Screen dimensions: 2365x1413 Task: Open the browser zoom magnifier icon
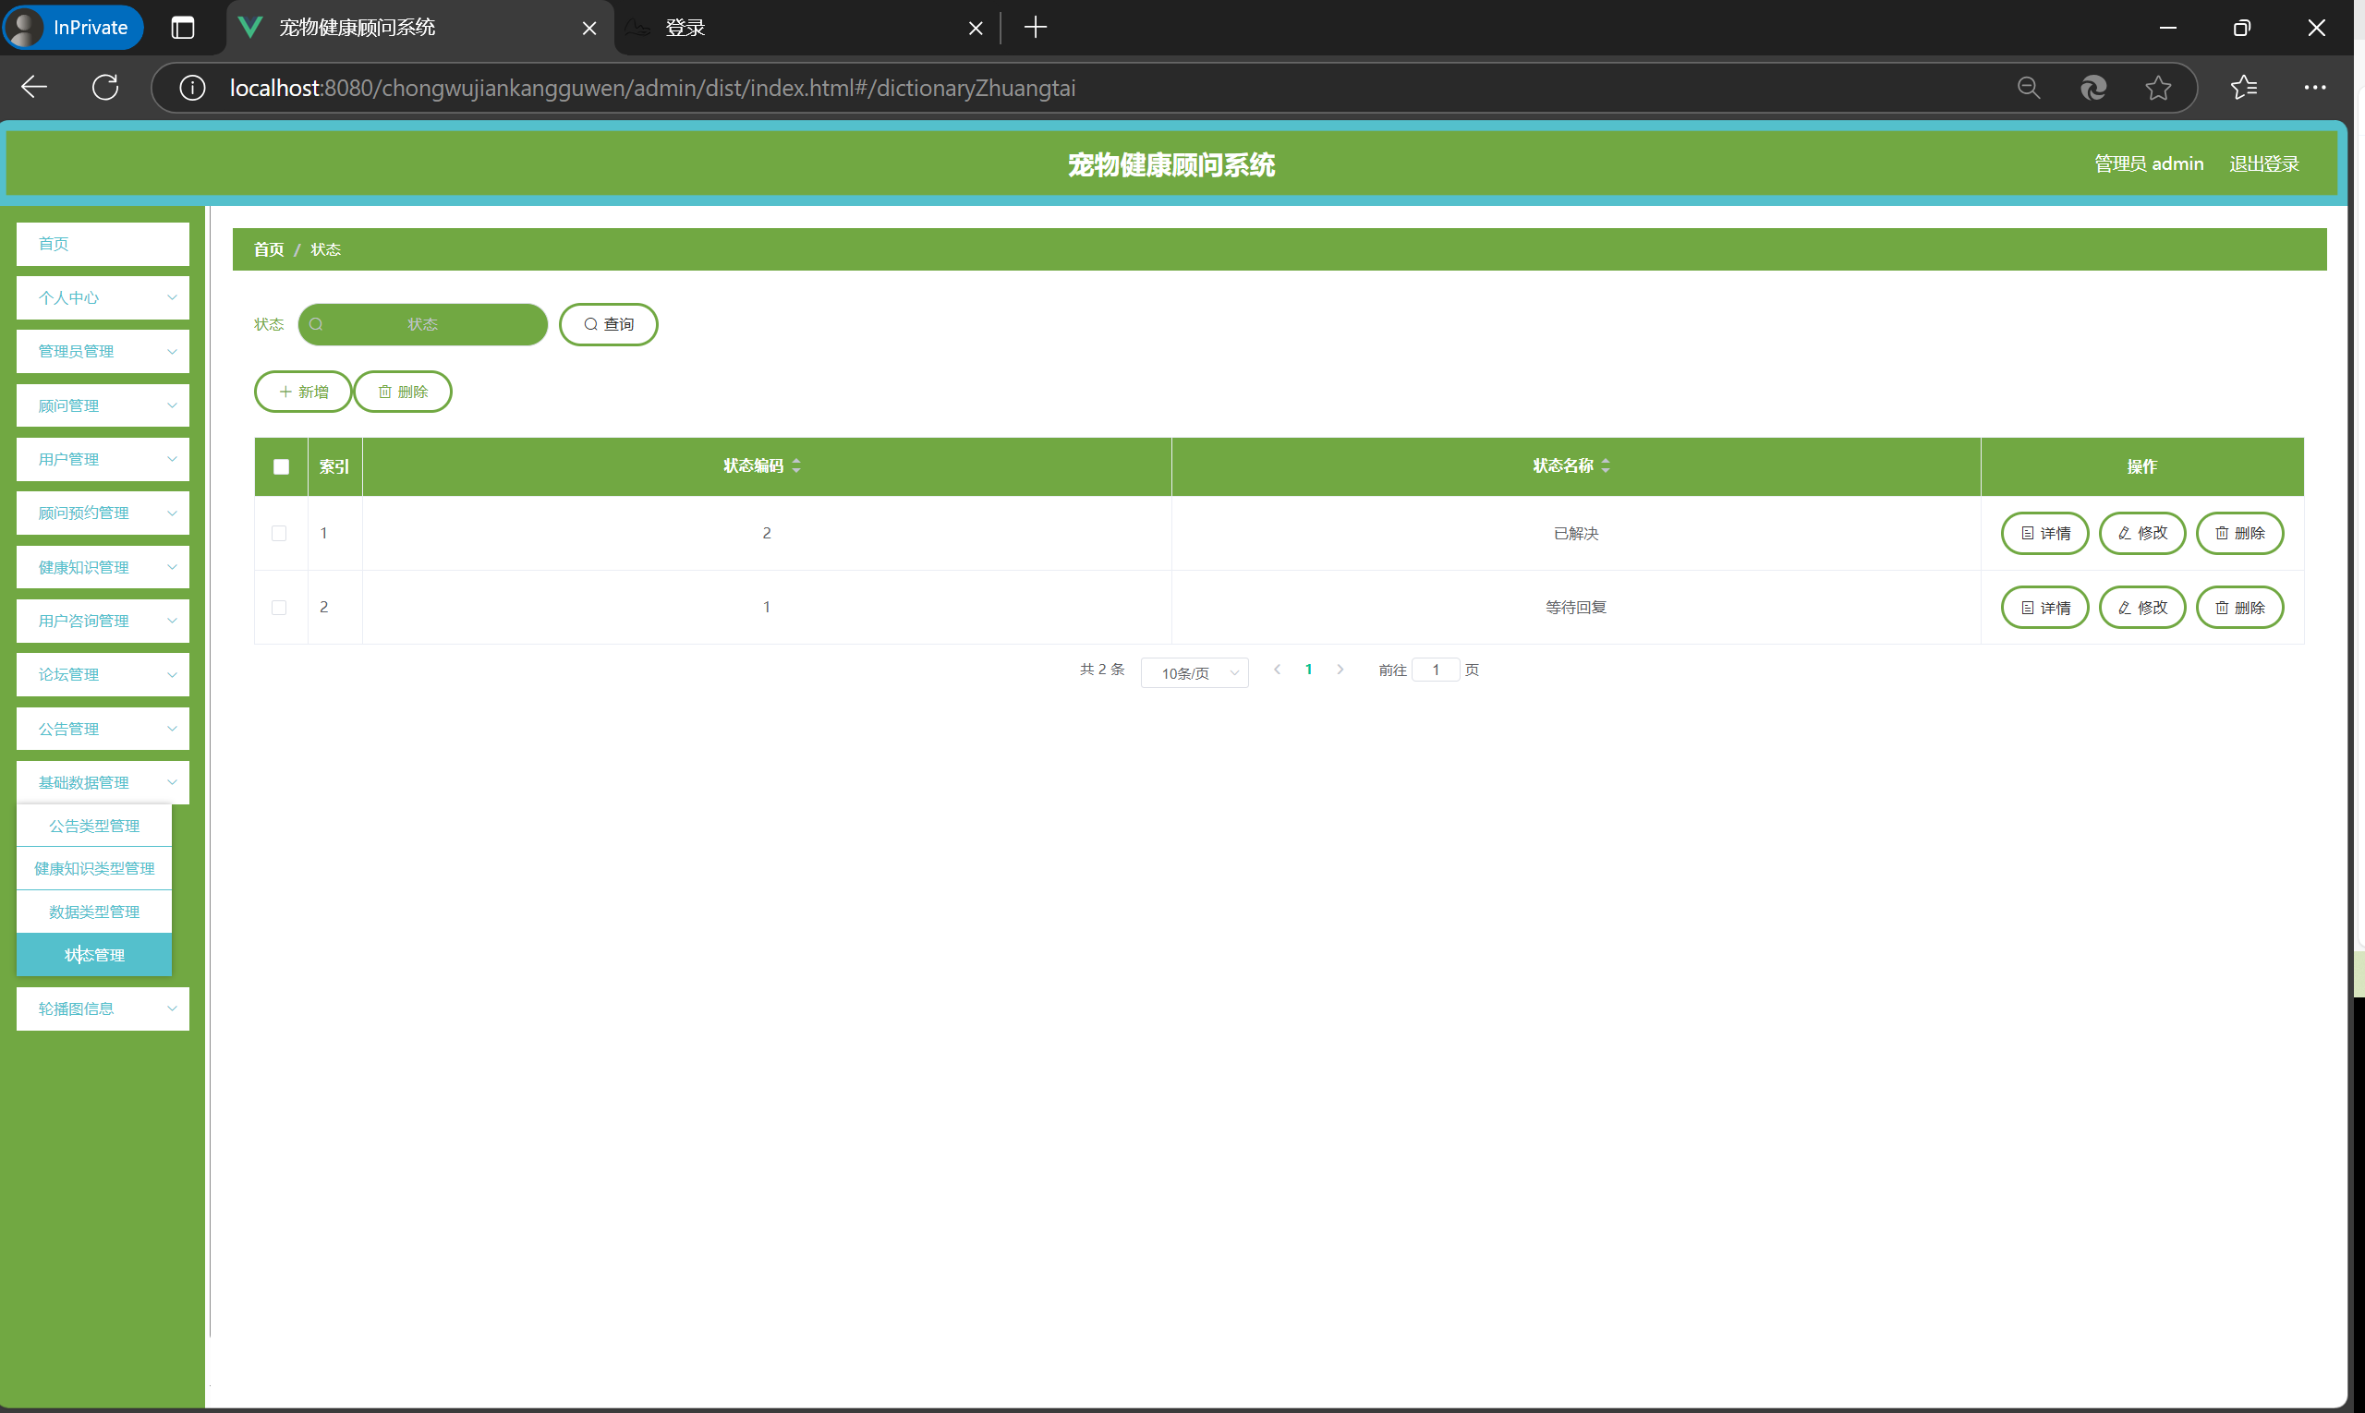[x=2028, y=88]
